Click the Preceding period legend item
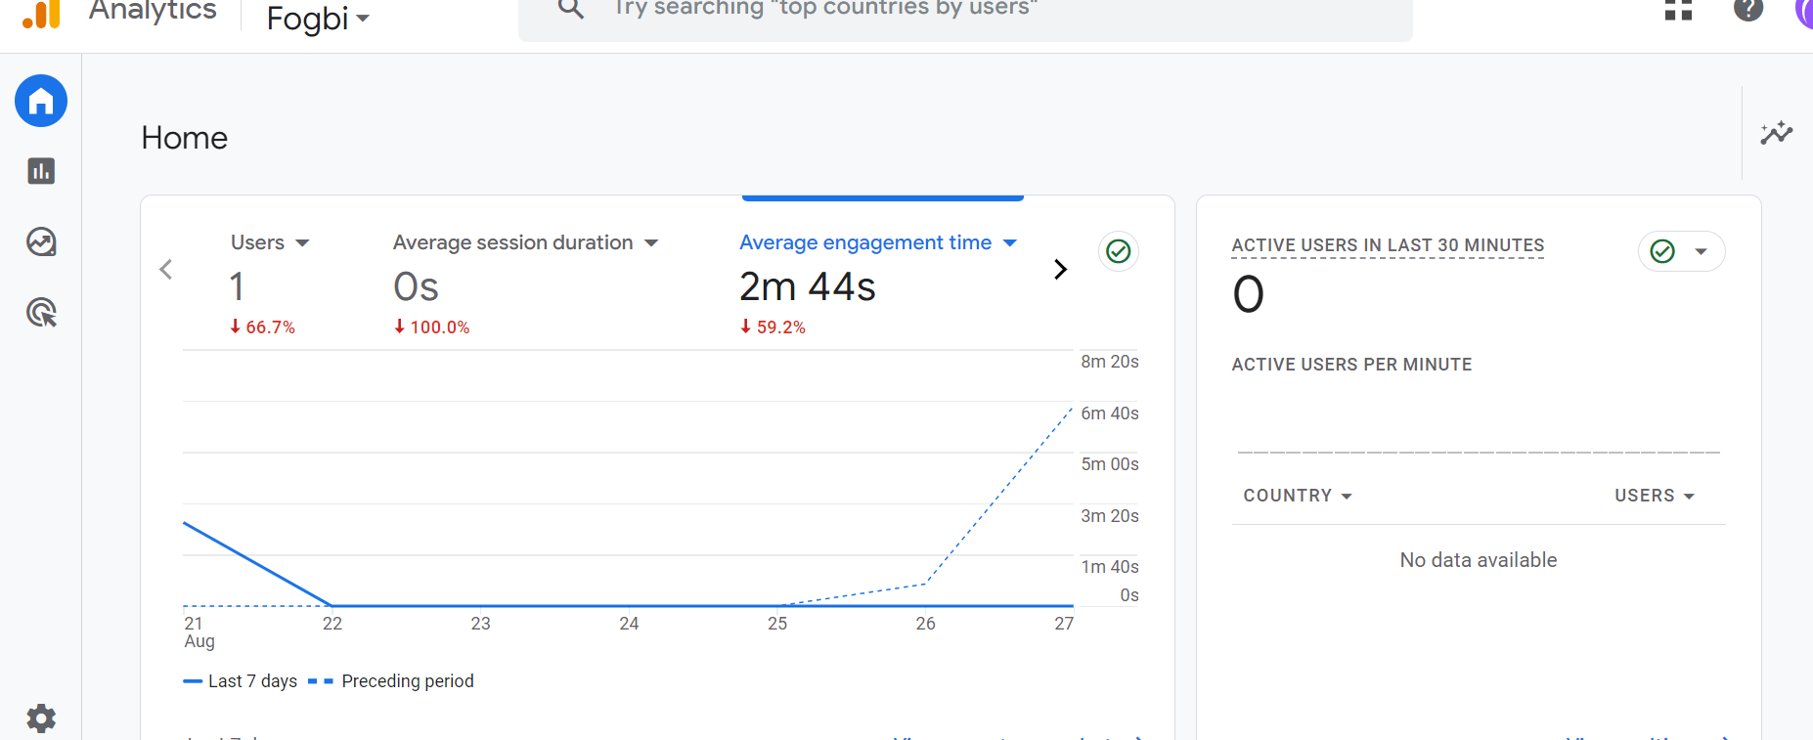 tap(391, 681)
